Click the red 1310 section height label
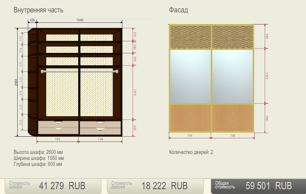Viewport: 306px width, 194px height. 135,93
